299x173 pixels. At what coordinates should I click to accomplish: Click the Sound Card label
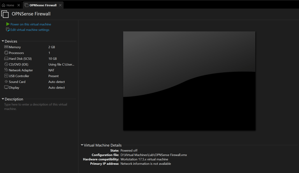pos(17,82)
